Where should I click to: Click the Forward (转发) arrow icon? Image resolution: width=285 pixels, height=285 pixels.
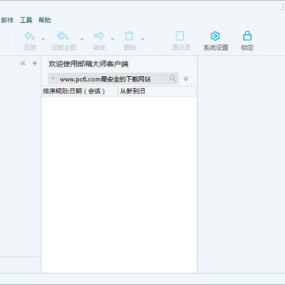(99, 36)
